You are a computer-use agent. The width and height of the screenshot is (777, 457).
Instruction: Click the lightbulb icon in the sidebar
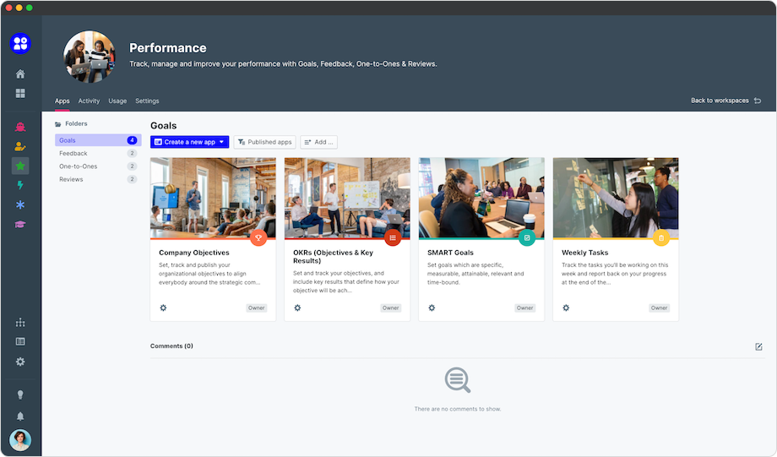tap(20, 394)
